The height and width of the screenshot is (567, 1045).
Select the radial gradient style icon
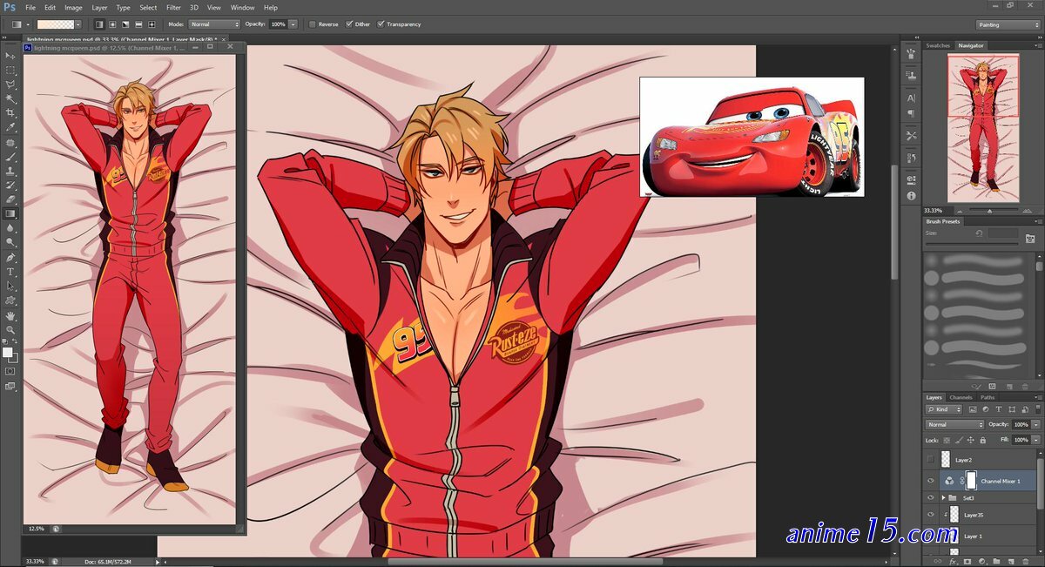(112, 24)
